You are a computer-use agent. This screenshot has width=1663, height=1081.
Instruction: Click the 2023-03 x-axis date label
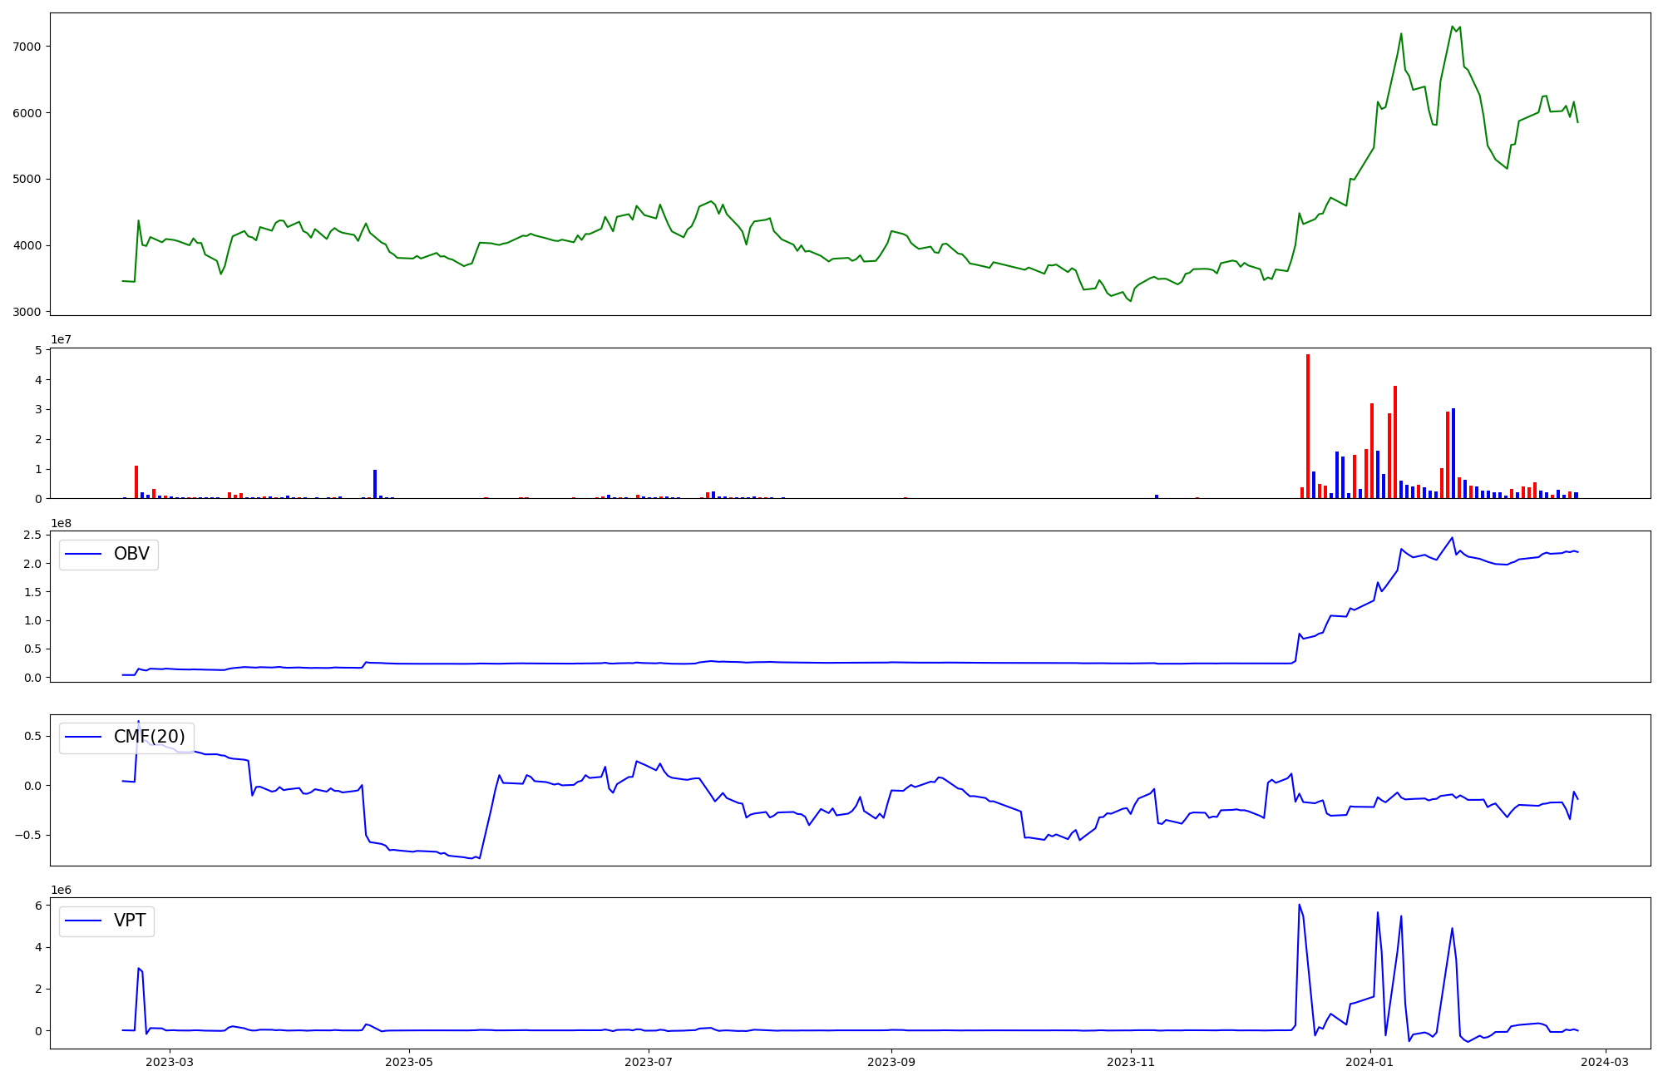(170, 1062)
